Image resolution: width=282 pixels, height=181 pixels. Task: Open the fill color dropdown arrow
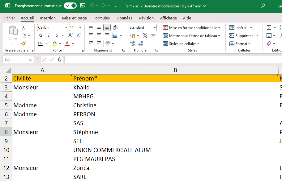pyautogui.click(x=60, y=43)
